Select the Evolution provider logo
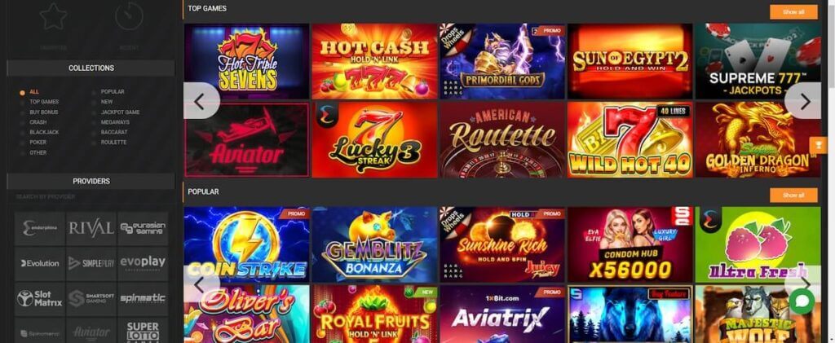 [x=40, y=263]
